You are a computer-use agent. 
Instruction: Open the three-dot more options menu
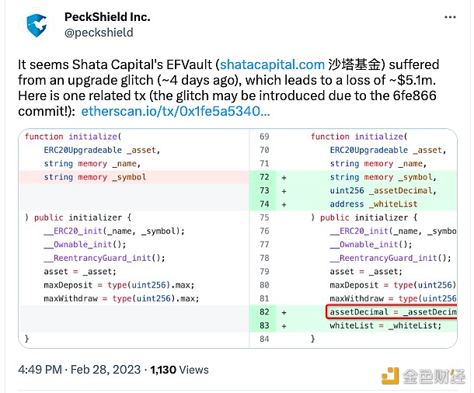(x=450, y=17)
